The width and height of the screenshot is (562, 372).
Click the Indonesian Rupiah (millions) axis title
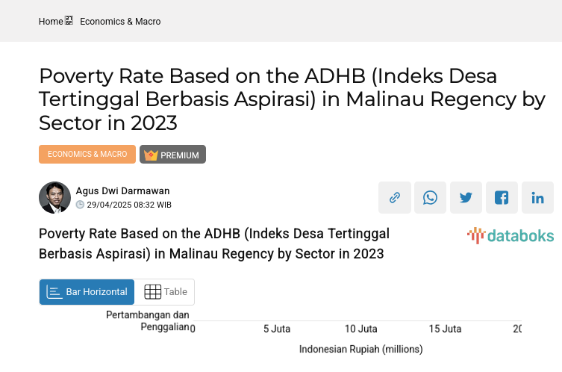pyautogui.click(x=361, y=349)
